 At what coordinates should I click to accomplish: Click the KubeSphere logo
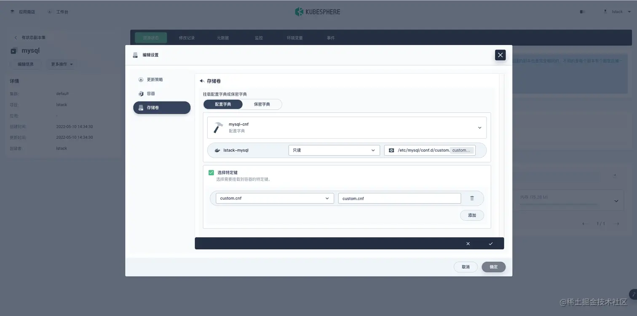[x=318, y=12]
